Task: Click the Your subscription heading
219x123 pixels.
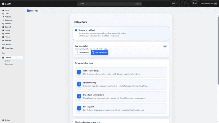Action: [81, 46]
